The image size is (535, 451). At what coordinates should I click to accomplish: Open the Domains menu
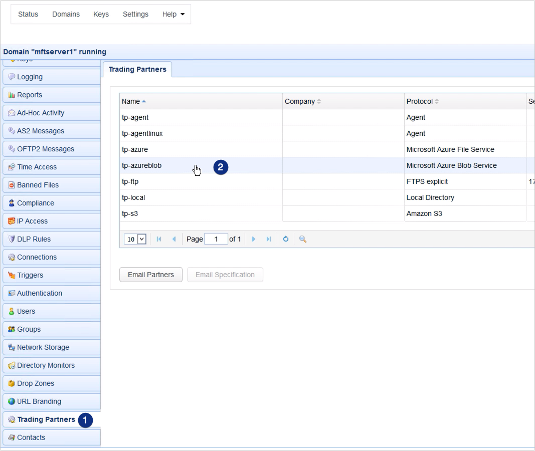[66, 14]
